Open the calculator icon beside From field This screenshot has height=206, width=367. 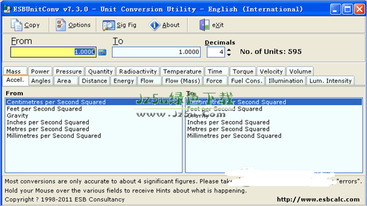[x=102, y=52]
